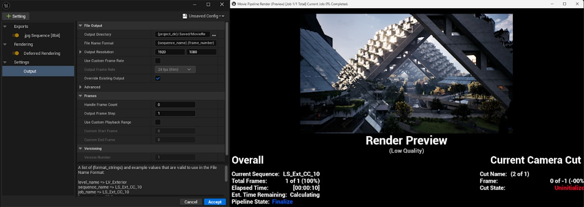
Task: Enable Use Custom Playback Range checkbox
Action: [158, 122]
